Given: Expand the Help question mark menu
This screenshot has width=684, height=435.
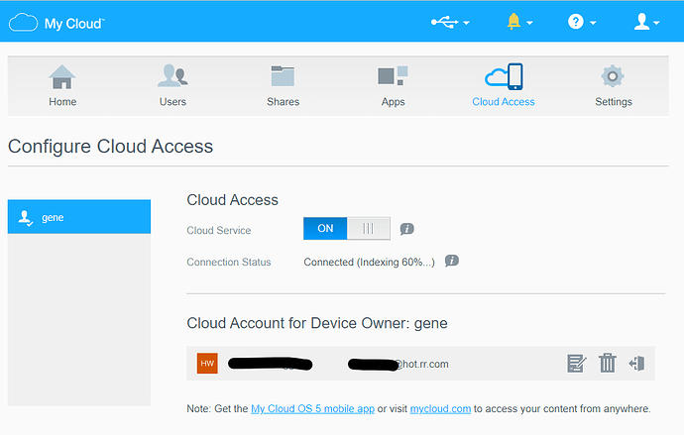Looking at the screenshot, I should click(x=581, y=22).
